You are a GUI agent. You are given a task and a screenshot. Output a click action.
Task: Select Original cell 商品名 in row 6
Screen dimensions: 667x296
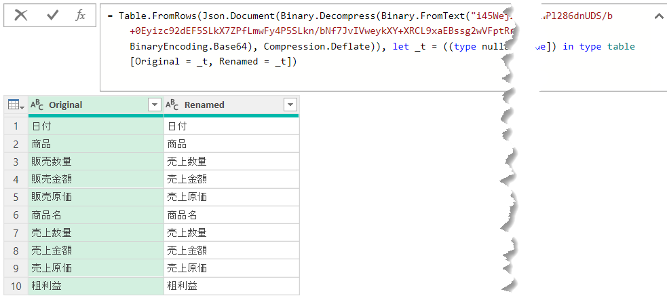(96, 215)
